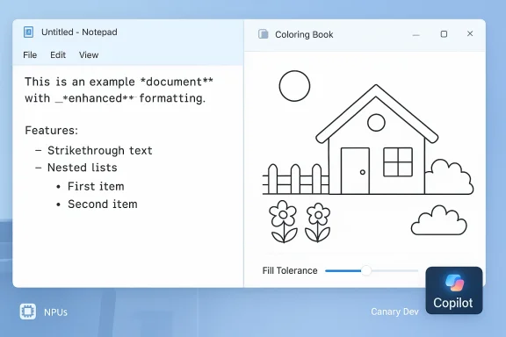Click the NPUs chip icon
Image resolution: width=506 pixels, height=337 pixels.
[28, 312]
